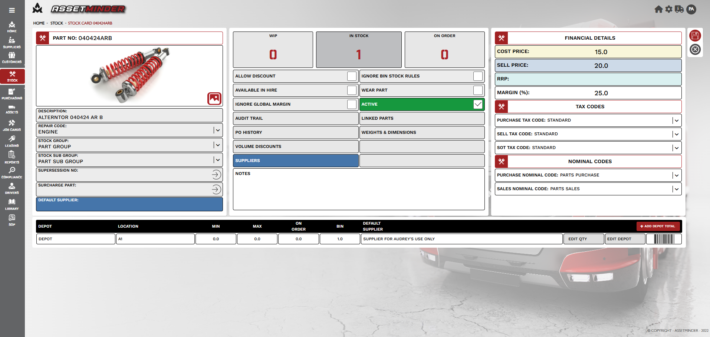This screenshot has width=710, height=337.
Task: Expand the Sales Nominal Code dropdown
Action: 676,189
